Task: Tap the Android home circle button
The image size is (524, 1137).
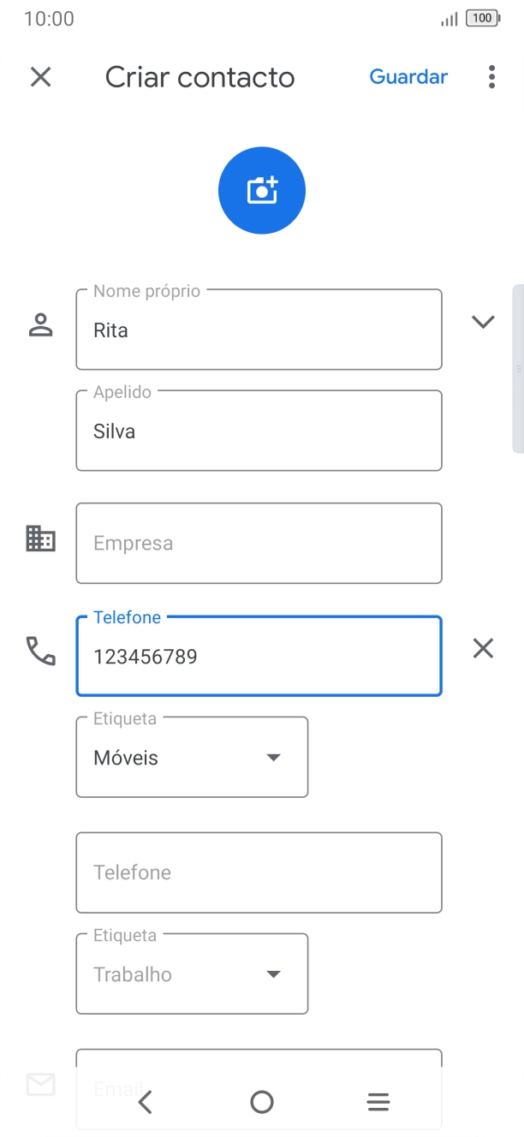Action: point(262,1102)
